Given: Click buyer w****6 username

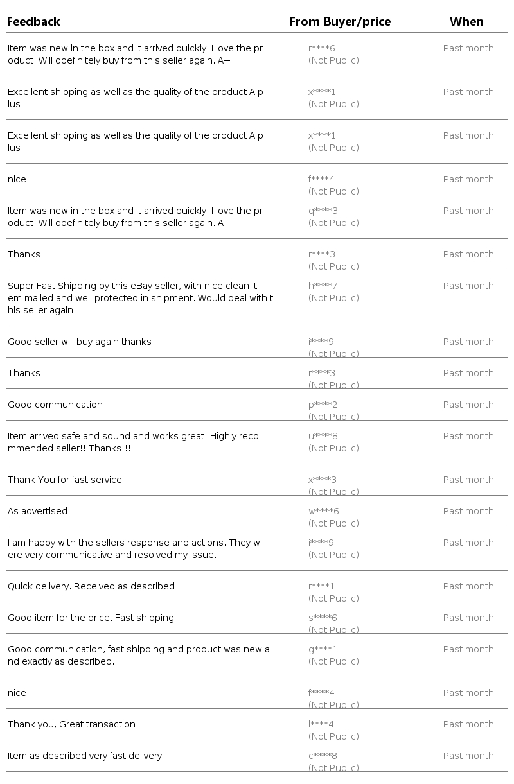Looking at the screenshot, I should (x=323, y=511).
